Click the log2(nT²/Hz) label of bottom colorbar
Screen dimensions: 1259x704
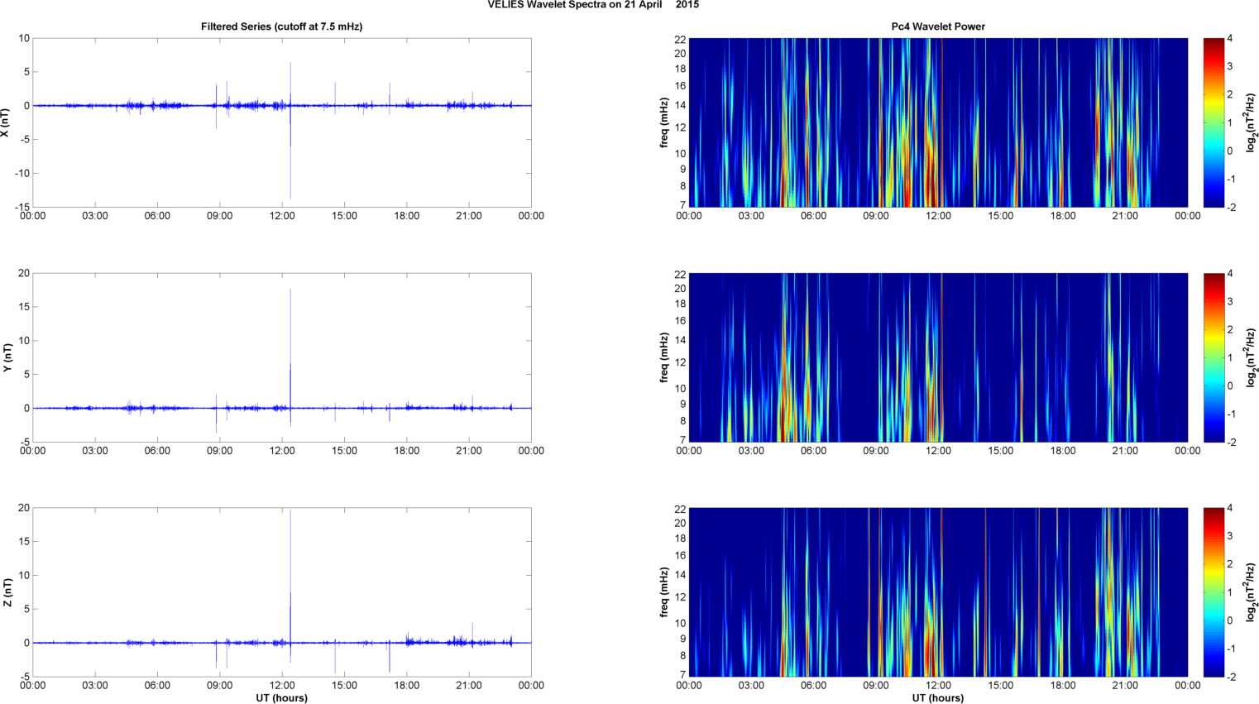click(x=1251, y=592)
